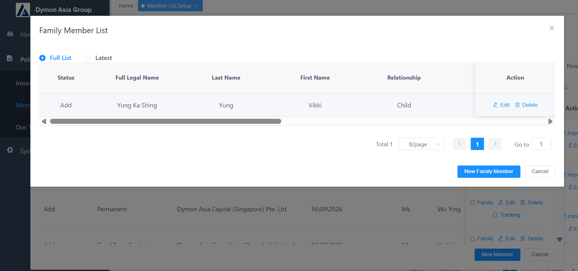Viewport: 578px width, 271px height.
Task: Click the Status column header
Action: point(66,78)
